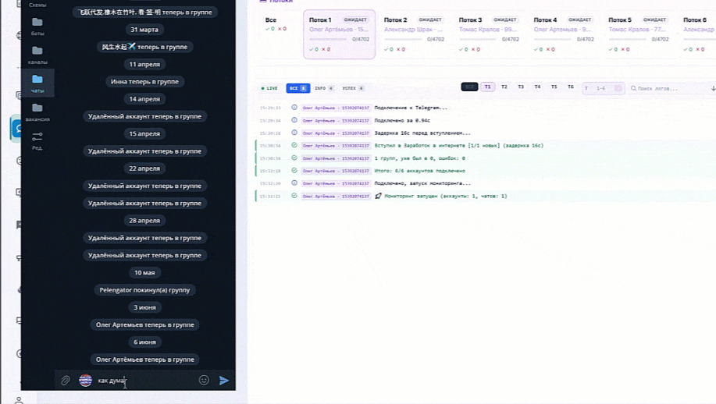The height and width of the screenshot is (404, 716).
Task: Click account tag on 'Итого: 6/6' row
Action: [336, 171]
